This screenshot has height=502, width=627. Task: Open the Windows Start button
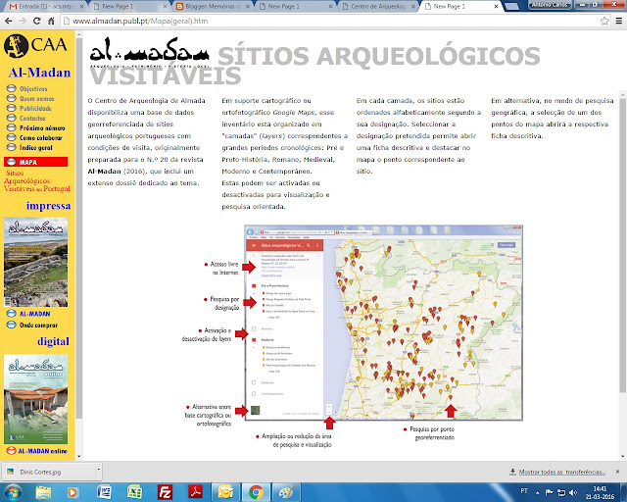13,492
